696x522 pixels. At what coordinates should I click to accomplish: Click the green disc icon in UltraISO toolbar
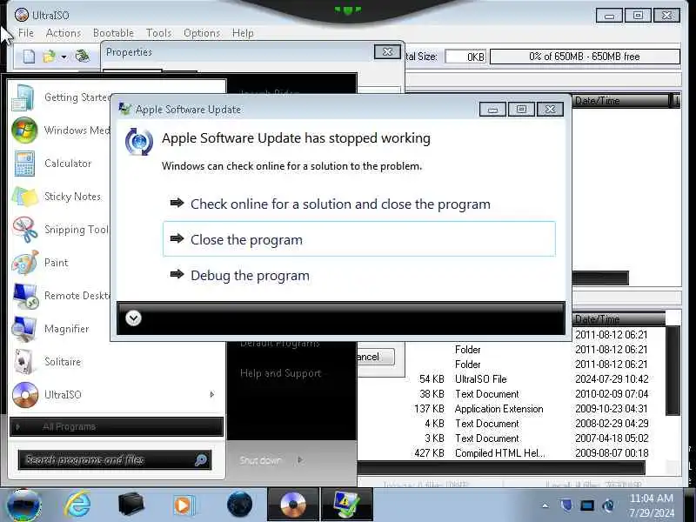(x=82, y=56)
